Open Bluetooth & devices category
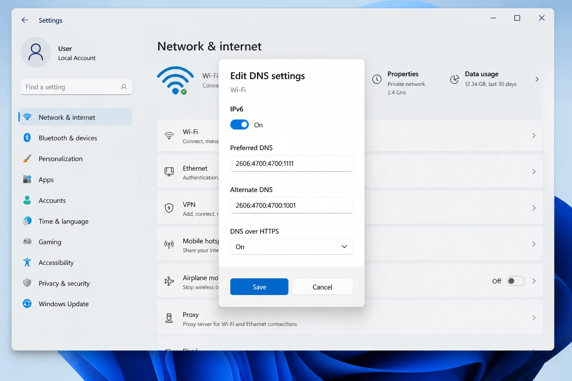 pyautogui.click(x=75, y=138)
